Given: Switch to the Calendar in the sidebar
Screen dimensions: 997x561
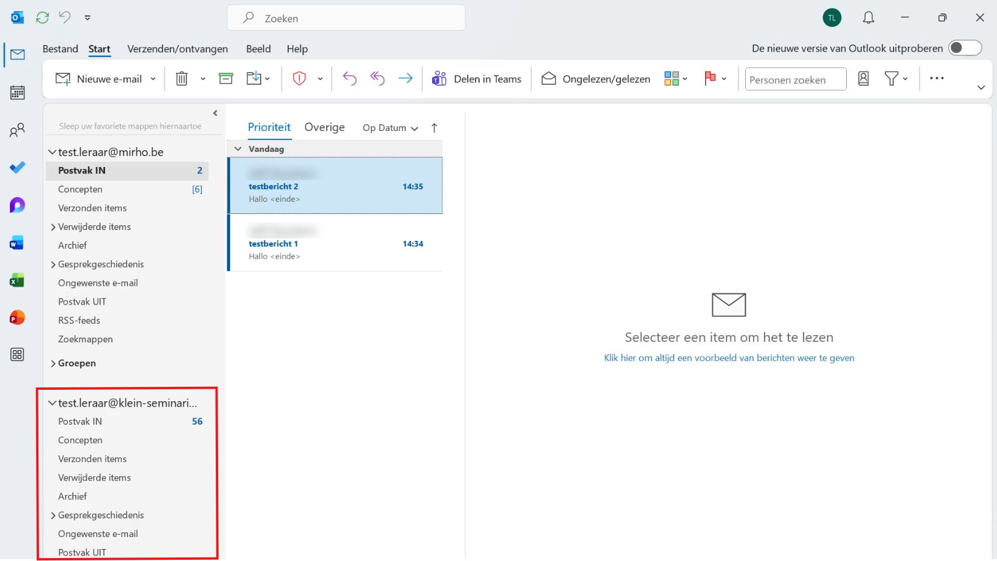Looking at the screenshot, I should click(17, 92).
